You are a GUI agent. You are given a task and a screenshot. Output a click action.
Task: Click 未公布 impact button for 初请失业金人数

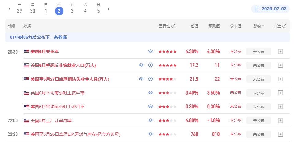(x=258, y=79)
